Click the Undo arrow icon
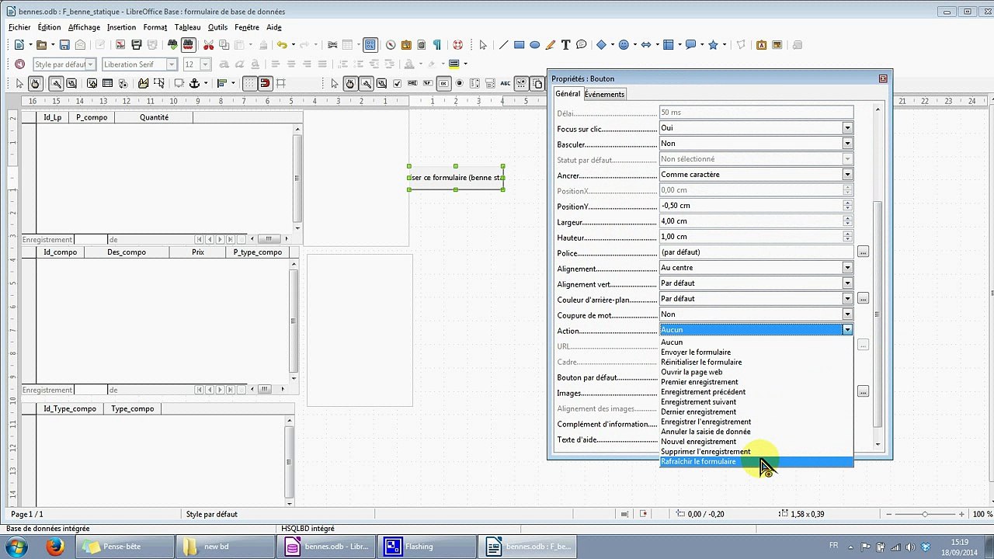994x559 pixels. pos(282,45)
